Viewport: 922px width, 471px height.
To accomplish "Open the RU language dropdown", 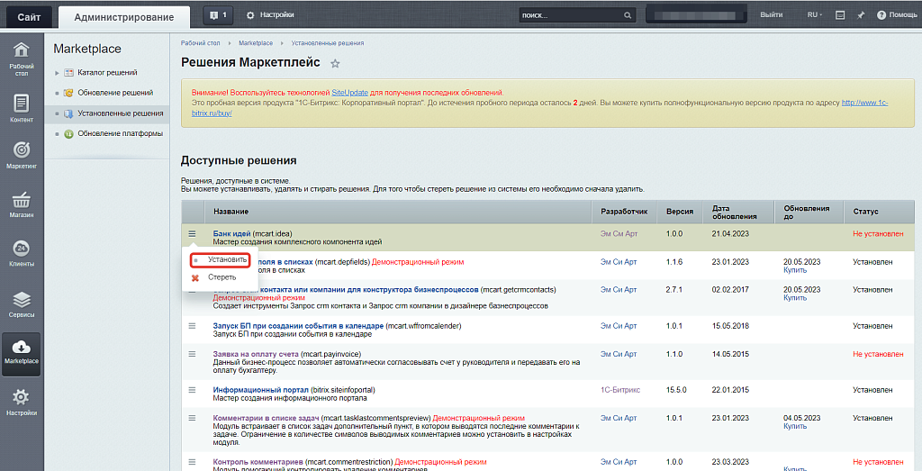I will pyautogui.click(x=816, y=15).
